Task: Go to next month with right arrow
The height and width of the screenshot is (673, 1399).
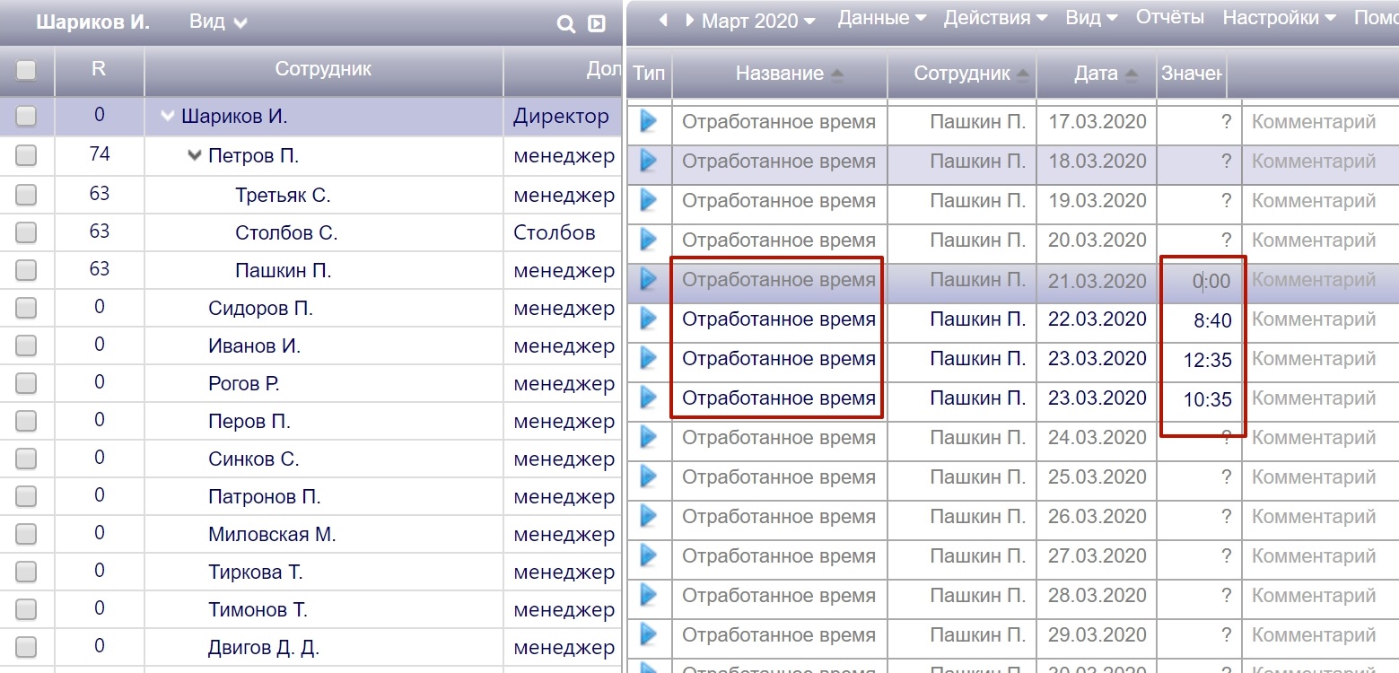Action: pos(689,20)
